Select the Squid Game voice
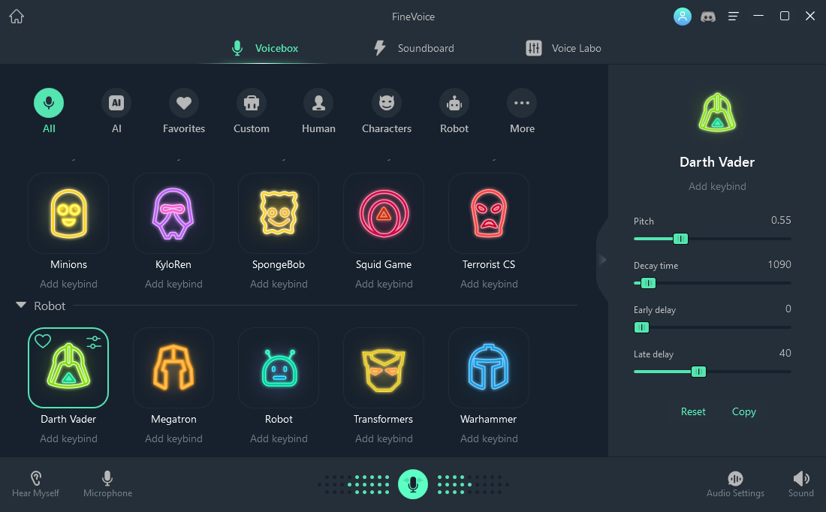This screenshot has height=512, width=826. point(384,213)
